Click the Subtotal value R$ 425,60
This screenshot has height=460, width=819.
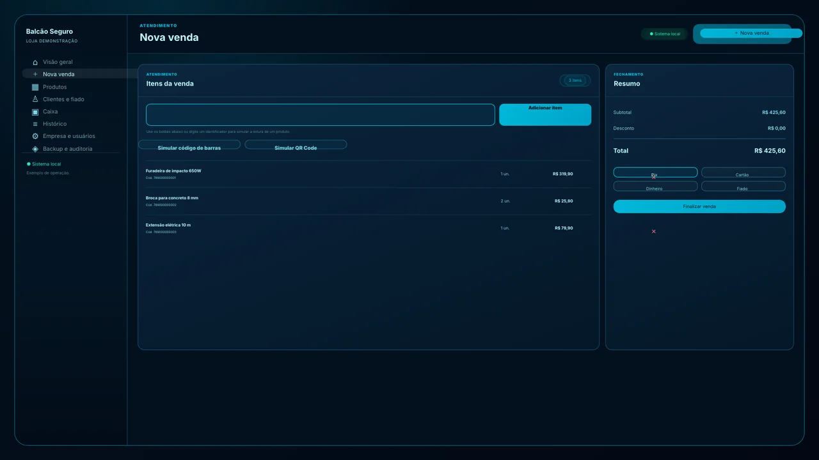[x=774, y=112]
